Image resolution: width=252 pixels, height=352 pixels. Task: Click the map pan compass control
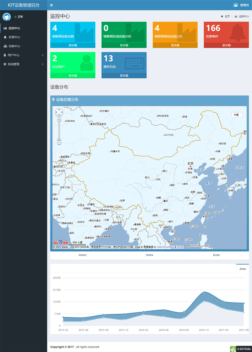click(x=59, y=112)
